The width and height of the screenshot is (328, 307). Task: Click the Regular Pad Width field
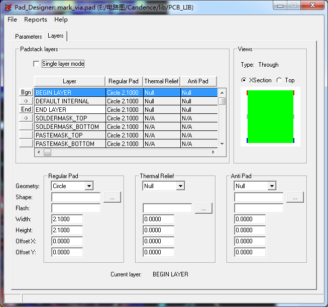pos(67,219)
